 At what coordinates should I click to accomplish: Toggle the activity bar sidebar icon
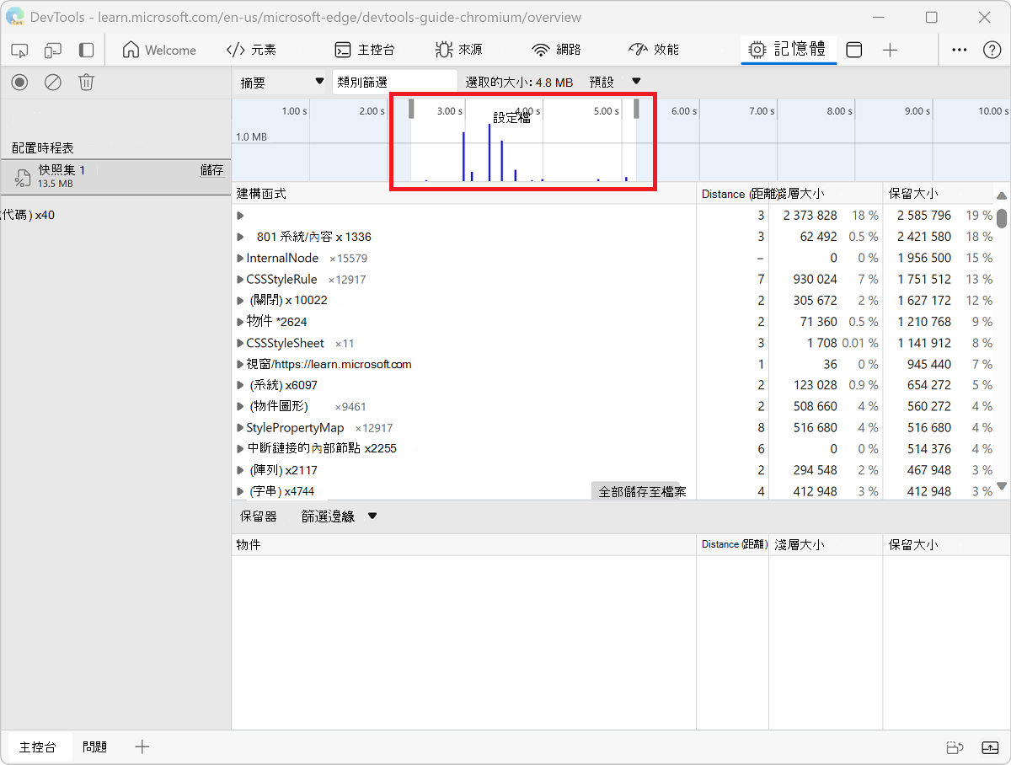(x=86, y=51)
